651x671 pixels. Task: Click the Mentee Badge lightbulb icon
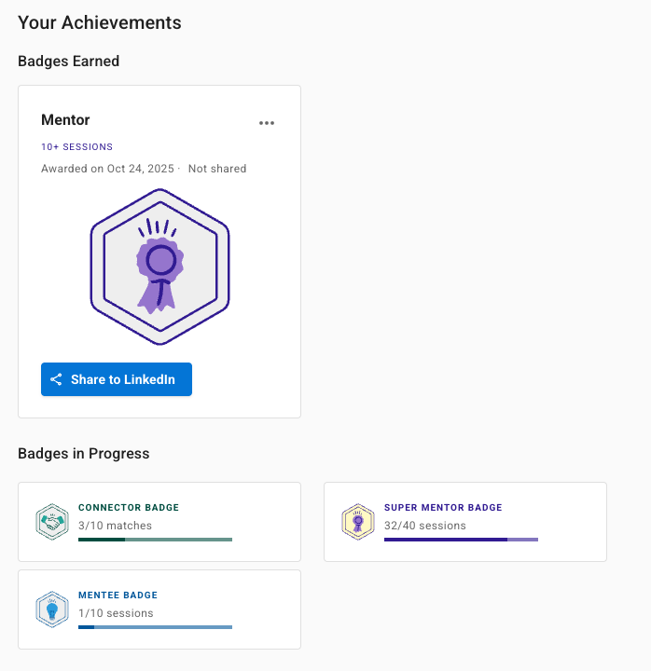(52, 609)
